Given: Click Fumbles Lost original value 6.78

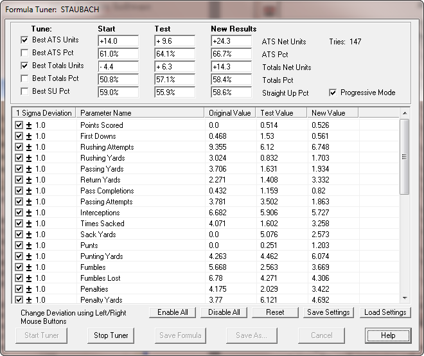Looking at the screenshot, I should coord(215,278).
